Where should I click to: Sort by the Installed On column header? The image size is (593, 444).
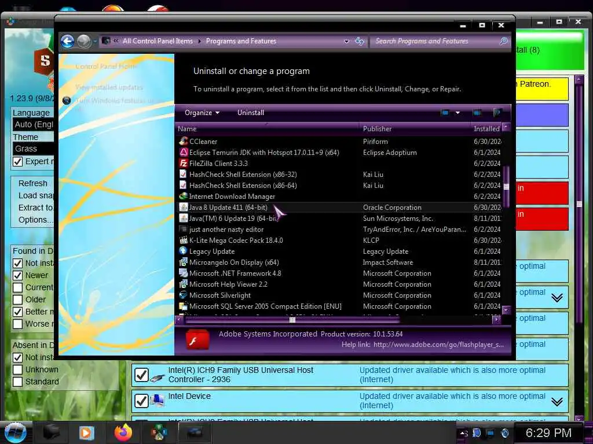pos(486,129)
